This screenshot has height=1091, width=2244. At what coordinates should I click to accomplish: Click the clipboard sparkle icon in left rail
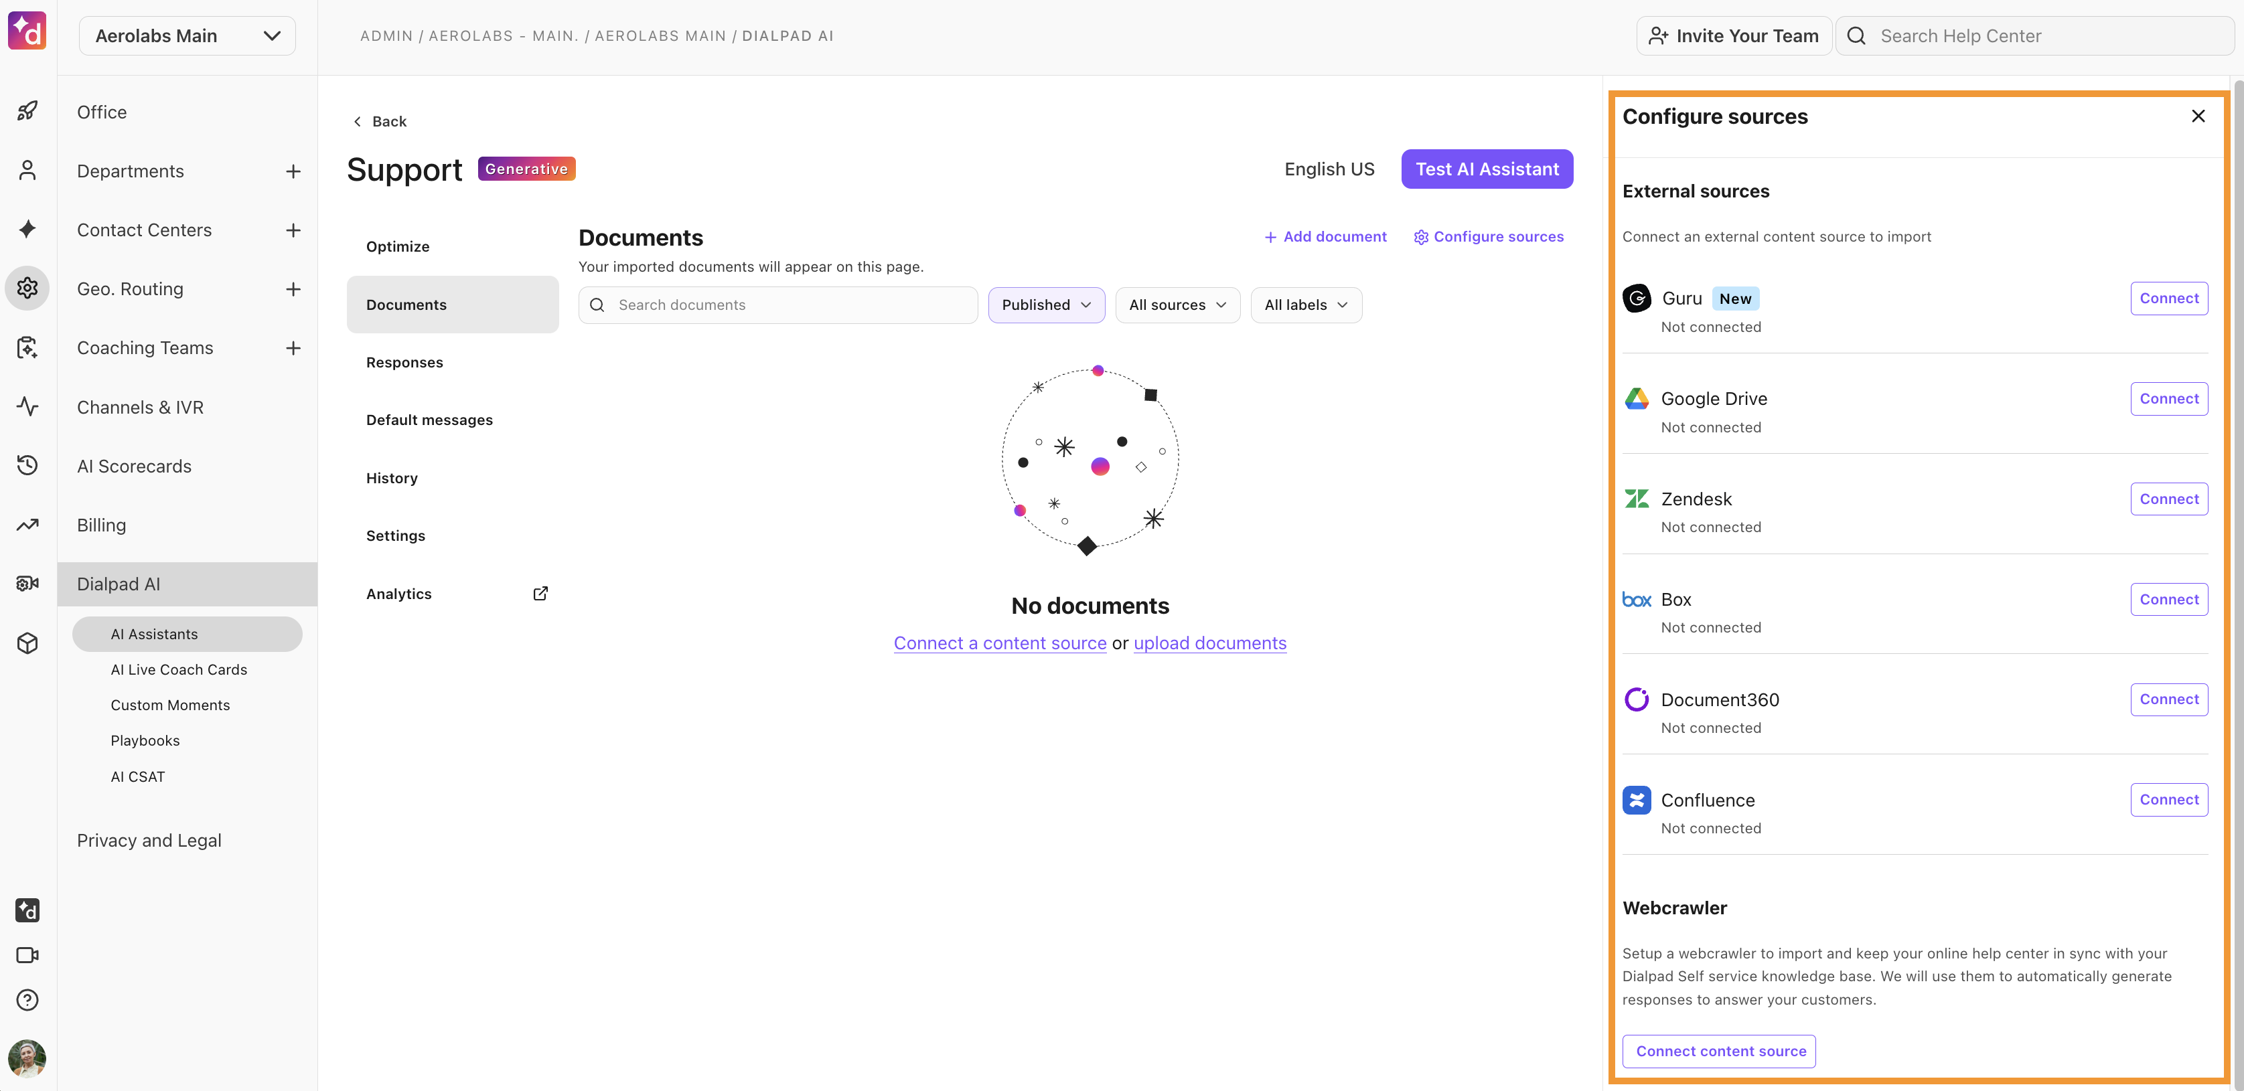[27, 347]
